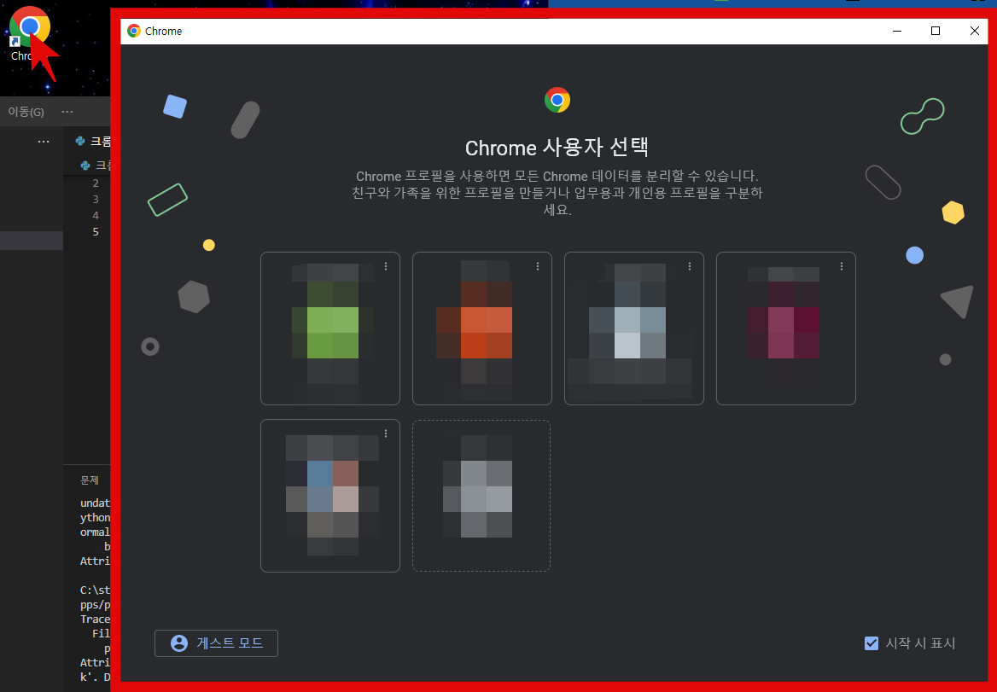
Task: Open the maroon profile's three-dot options menu
Action: click(842, 266)
